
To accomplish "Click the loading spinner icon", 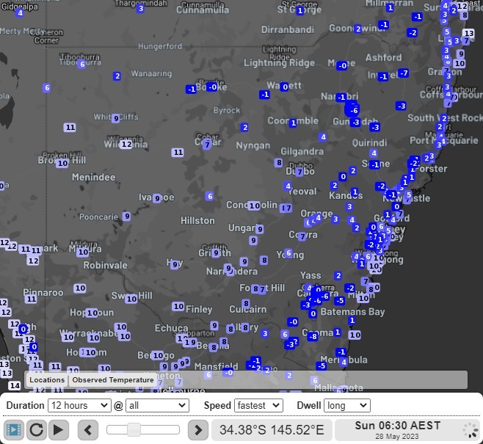I will coord(470,430).
